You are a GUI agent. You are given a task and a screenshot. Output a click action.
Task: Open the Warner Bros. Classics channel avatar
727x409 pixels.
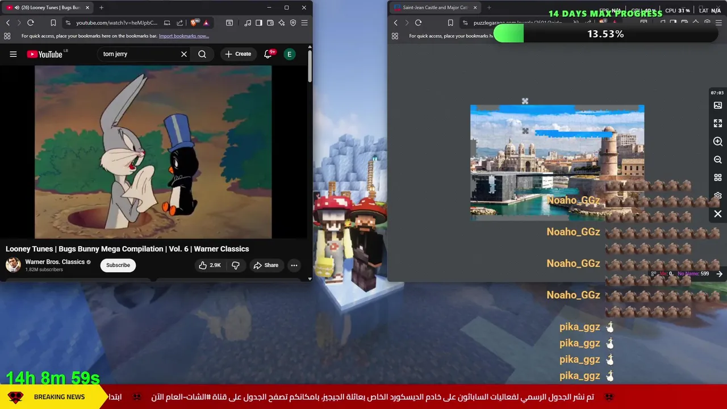[x=13, y=265]
